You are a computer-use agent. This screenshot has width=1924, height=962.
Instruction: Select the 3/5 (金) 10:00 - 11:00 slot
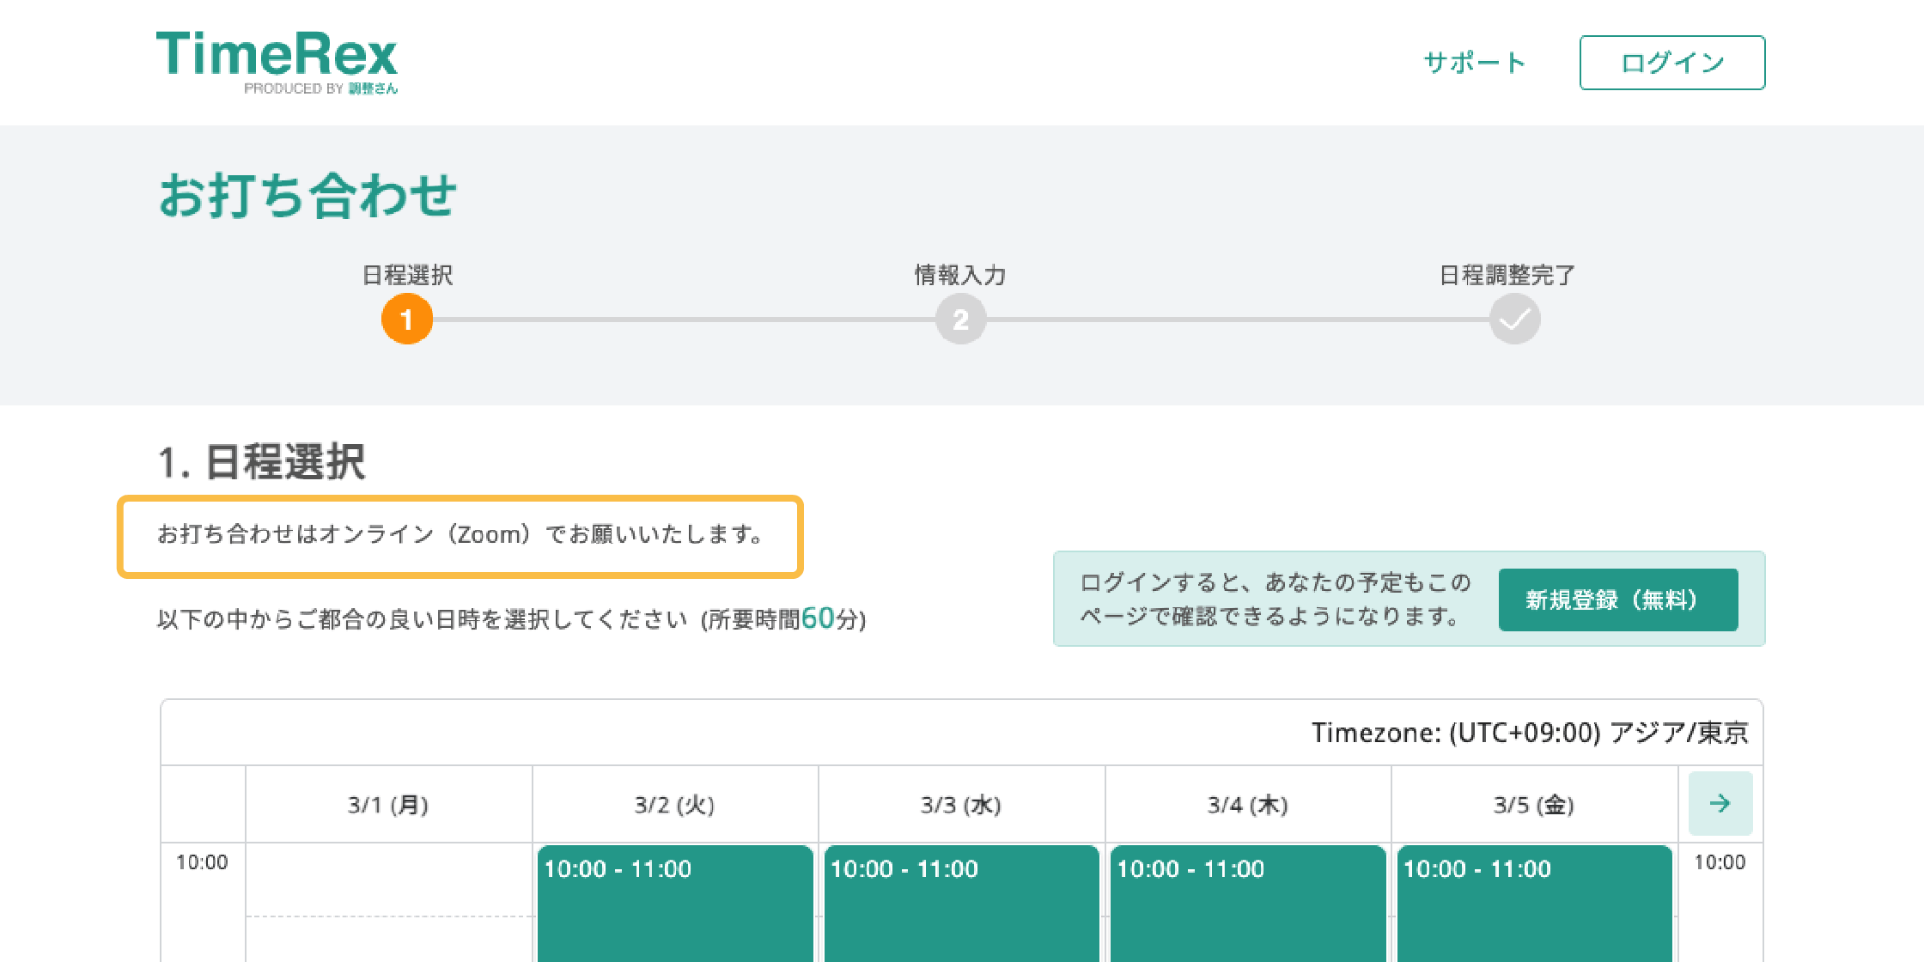tap(1535, 903)
